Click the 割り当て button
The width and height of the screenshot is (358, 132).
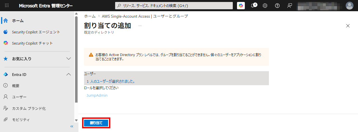[x=96, y=123]
